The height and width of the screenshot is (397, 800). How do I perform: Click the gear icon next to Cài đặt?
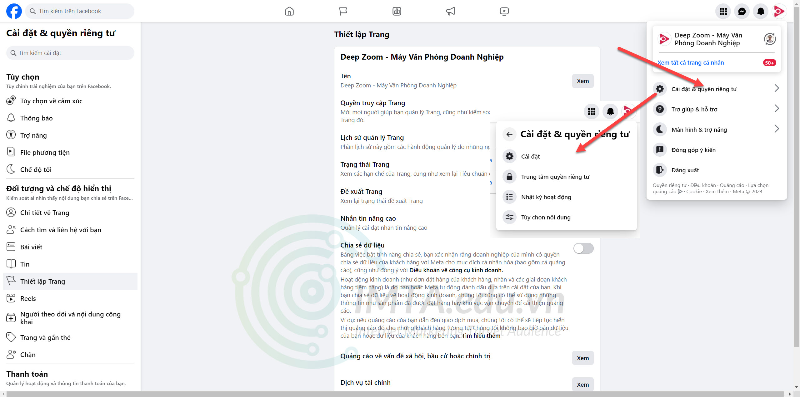pos(509,156)
